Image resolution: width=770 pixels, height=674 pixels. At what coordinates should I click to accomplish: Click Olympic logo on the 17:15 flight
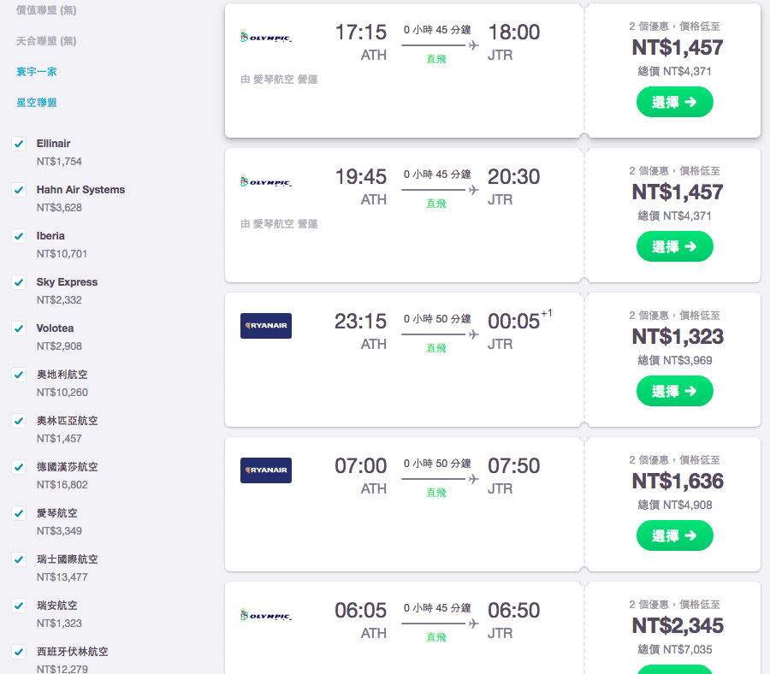(x=266, y=37)
